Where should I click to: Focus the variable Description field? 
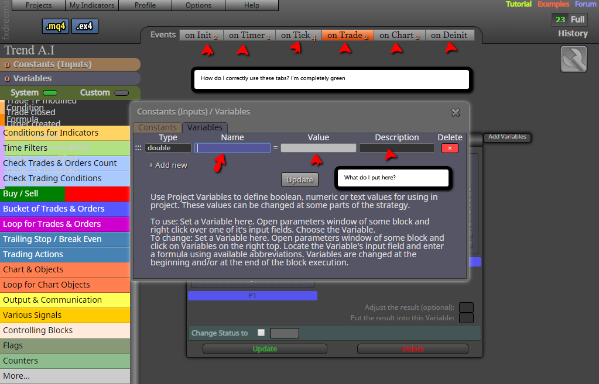[397, 148]
